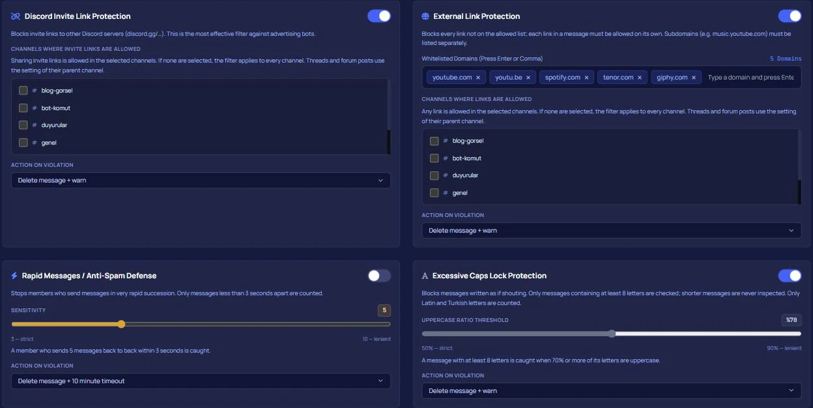Click the 'Channels where links are allowed' heading
Viewport: 813px width, 408px height.
pyautogui.click(x=477, y=99)
